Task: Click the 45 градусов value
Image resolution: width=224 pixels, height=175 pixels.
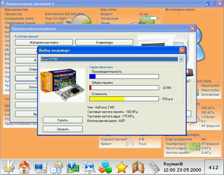Action: click(210, 126)
